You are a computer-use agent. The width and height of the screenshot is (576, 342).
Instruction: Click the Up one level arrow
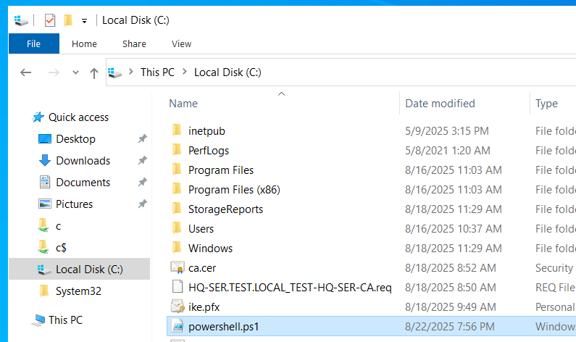[x=94, y=73]
